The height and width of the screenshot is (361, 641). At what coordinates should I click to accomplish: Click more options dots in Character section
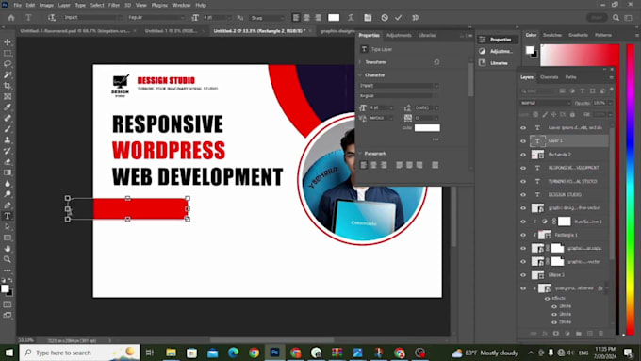pos(436,139)
